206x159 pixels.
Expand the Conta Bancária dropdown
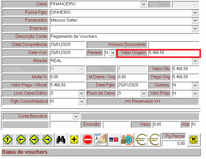[x=76, y=116]
